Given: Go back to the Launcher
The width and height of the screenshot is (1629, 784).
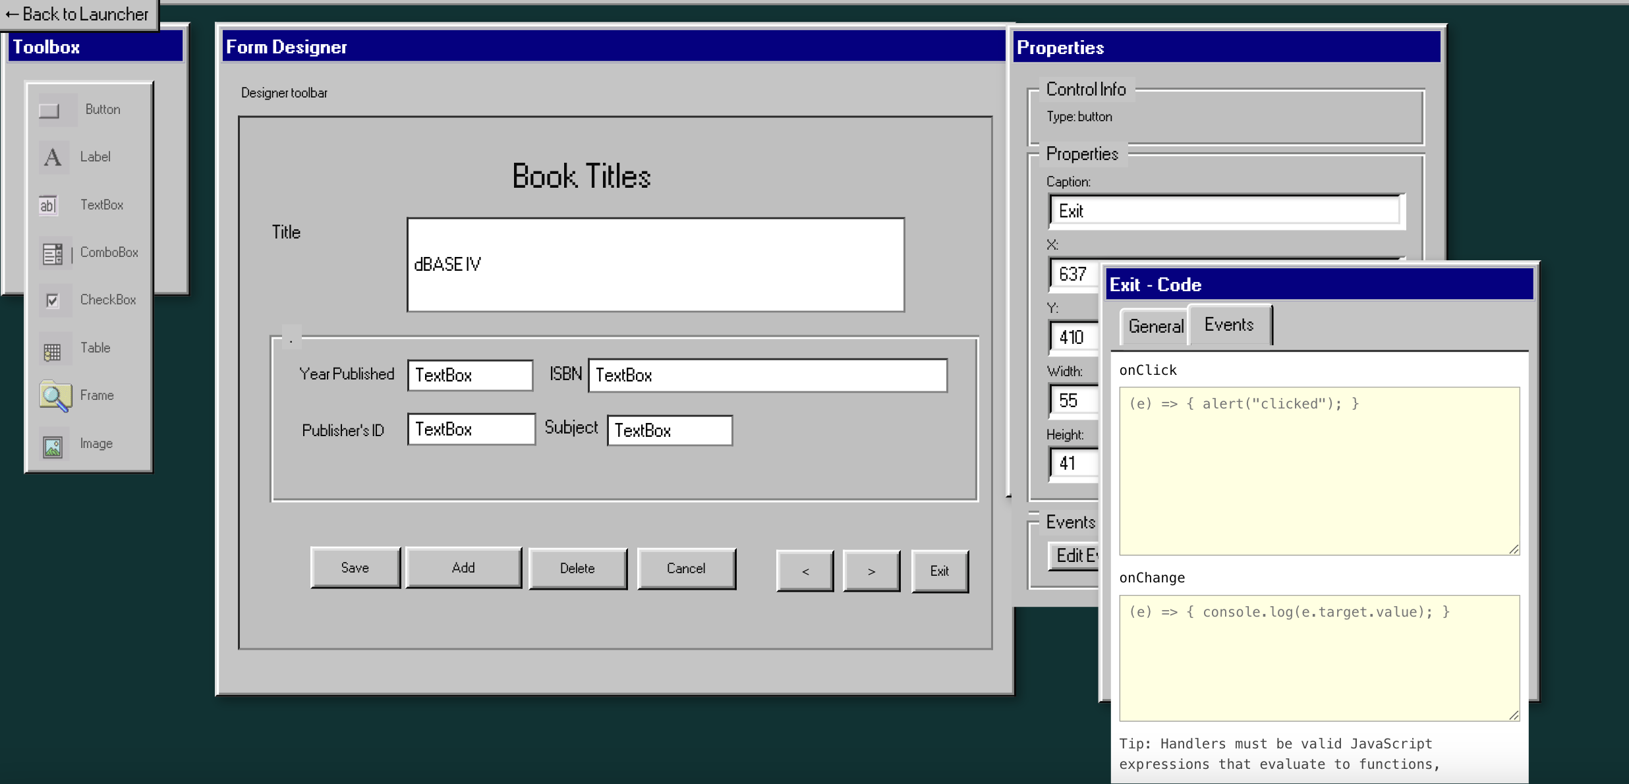Looking at the screenshot, I should pos(78,14).
